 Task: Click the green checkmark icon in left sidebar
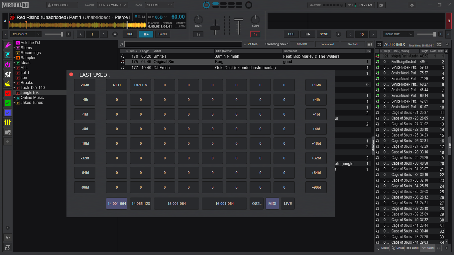pyautogui.click(x=8, y=103)
